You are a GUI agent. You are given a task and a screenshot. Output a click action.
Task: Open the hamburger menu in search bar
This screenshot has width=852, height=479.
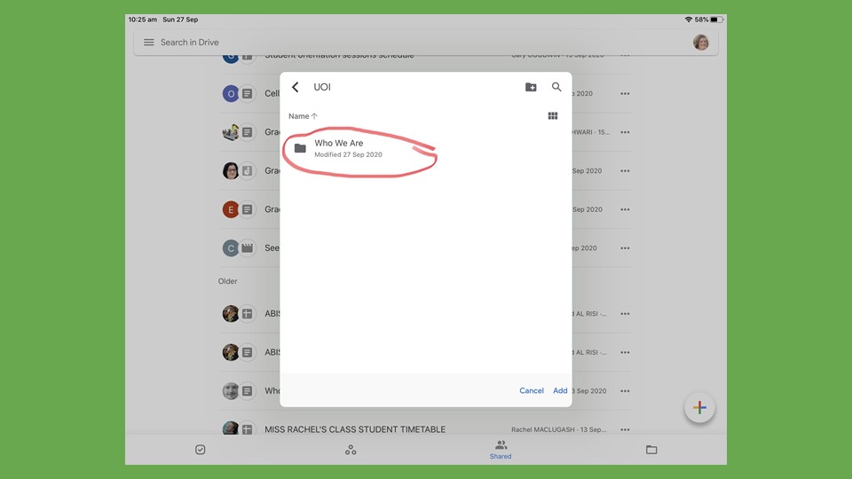149,43
